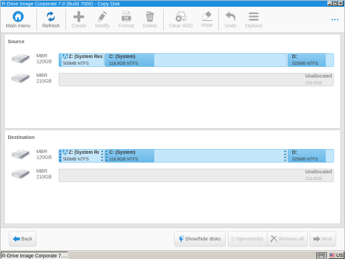
Task: Select Destination 209.9GB Unallocated space
Action: (196, 175)
